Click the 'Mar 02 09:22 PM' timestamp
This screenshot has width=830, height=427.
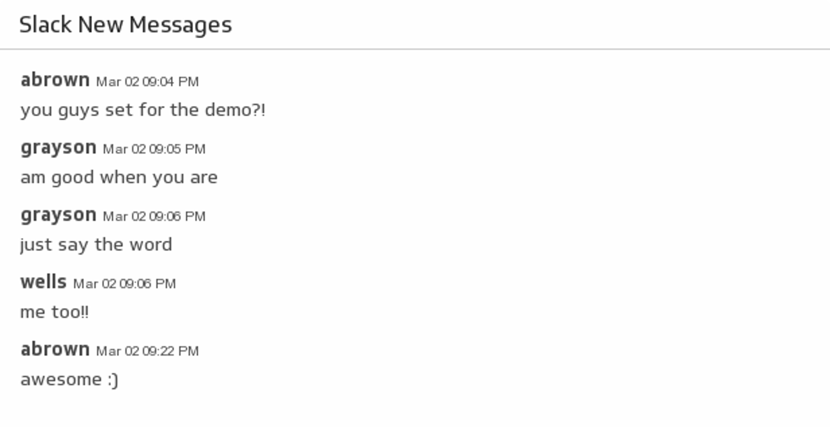tap(147, 351)
